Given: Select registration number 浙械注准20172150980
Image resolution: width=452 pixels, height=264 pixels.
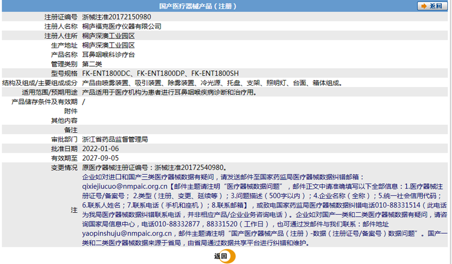Looking at the screenshot, I should click(116, 17).
